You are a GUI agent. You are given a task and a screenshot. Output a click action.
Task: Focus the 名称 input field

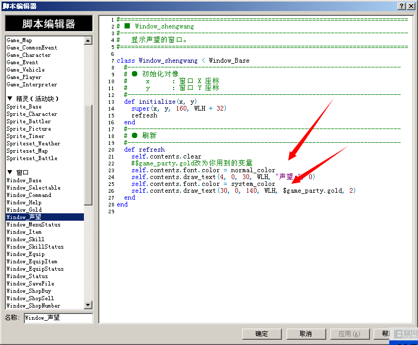pyautogui.click(x=58, y=318)
